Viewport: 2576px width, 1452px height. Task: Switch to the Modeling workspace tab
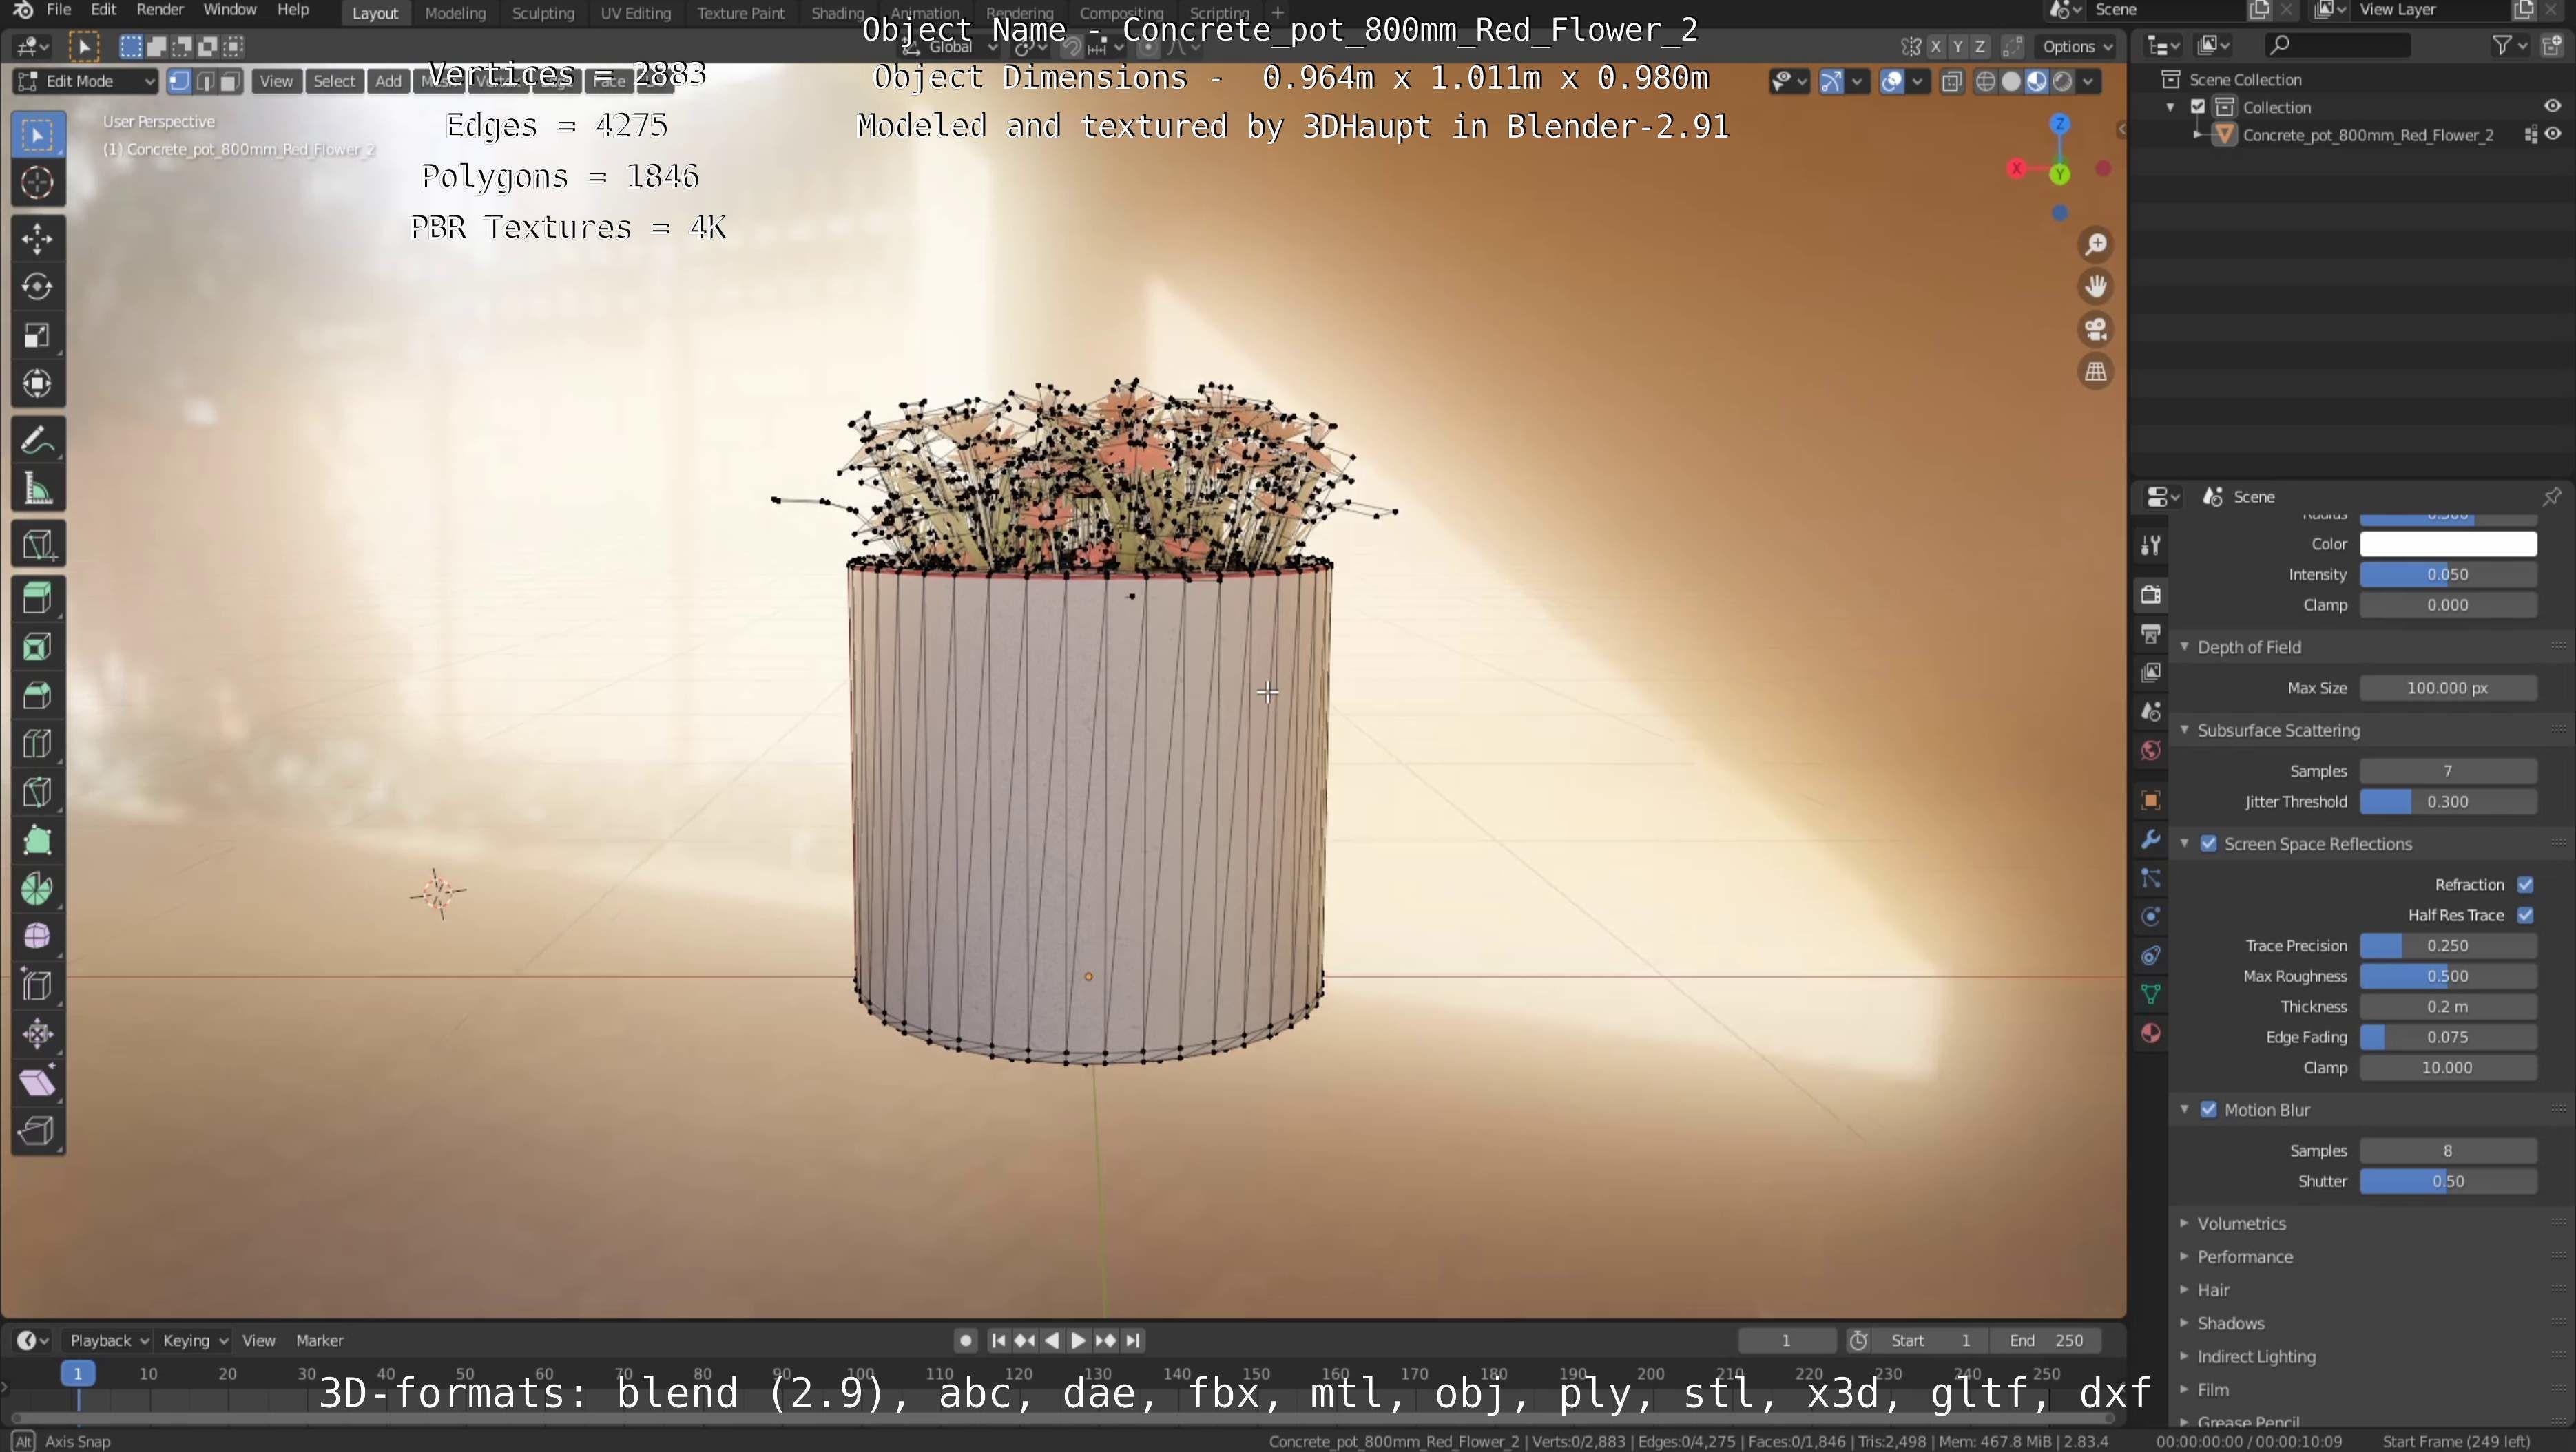click(x=455, y=13)
